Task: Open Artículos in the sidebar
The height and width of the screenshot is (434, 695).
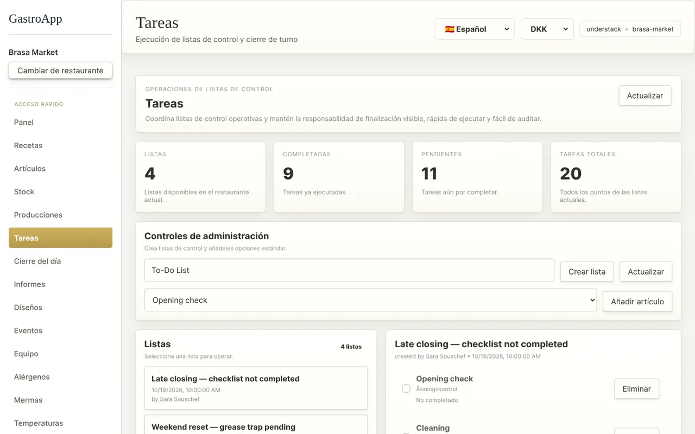Action: click(60, 169)
